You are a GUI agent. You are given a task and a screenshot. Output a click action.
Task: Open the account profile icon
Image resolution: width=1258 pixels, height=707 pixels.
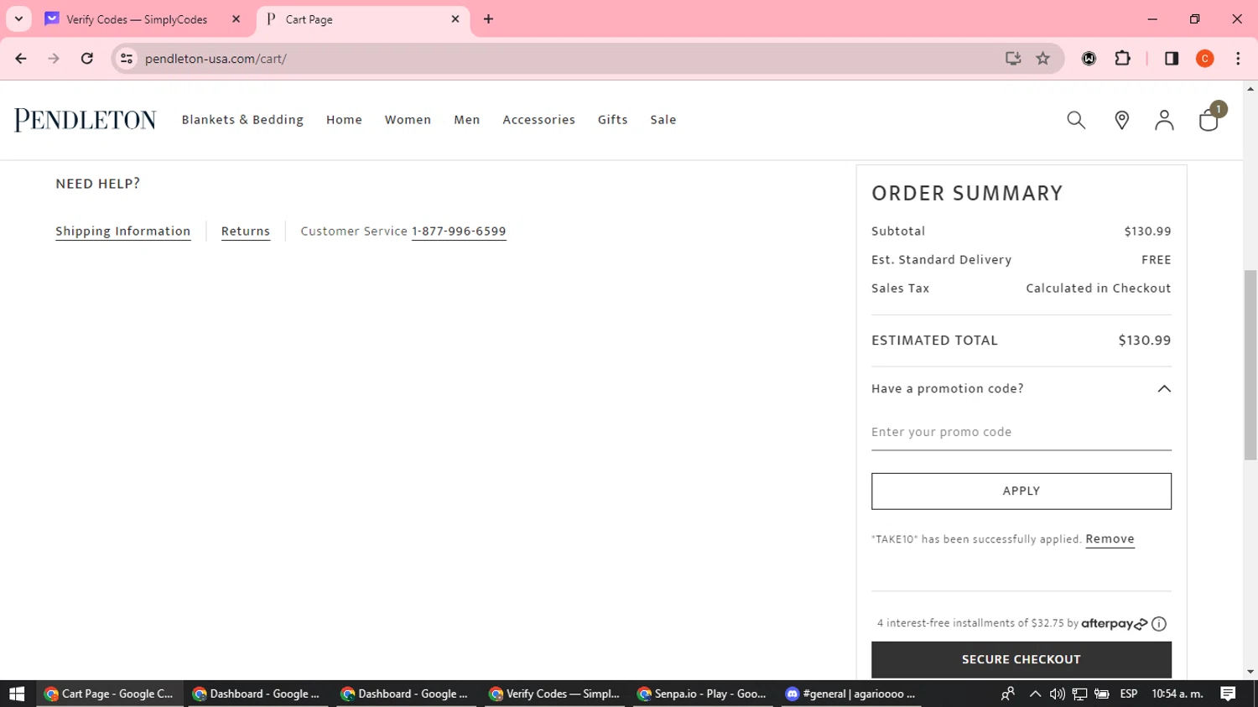[1164, 120]
